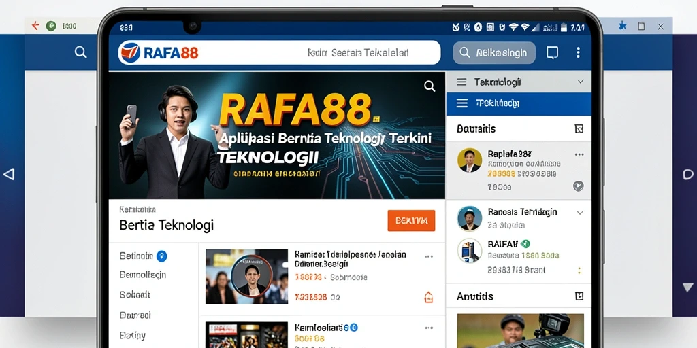Click the Relkasiogin search button
This screenshot has width=697, height=348.
click(x=494, y=53)
